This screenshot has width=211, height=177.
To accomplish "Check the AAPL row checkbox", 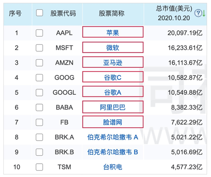I will (x=40, y=33).
